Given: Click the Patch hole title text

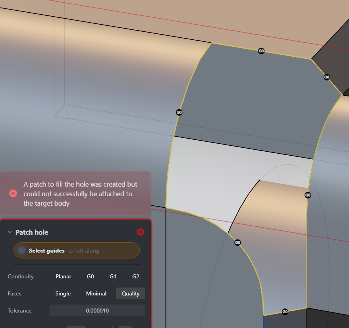Looking at the screenshot, I should click(x=32, y=232).
